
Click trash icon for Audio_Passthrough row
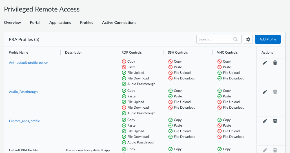click(275, 92)
